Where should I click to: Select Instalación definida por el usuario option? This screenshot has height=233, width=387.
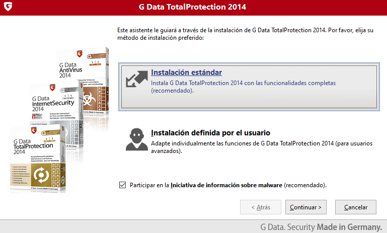[x=210, y=133]
